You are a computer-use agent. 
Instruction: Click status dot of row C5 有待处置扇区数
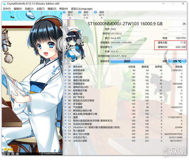click(66, 121)
